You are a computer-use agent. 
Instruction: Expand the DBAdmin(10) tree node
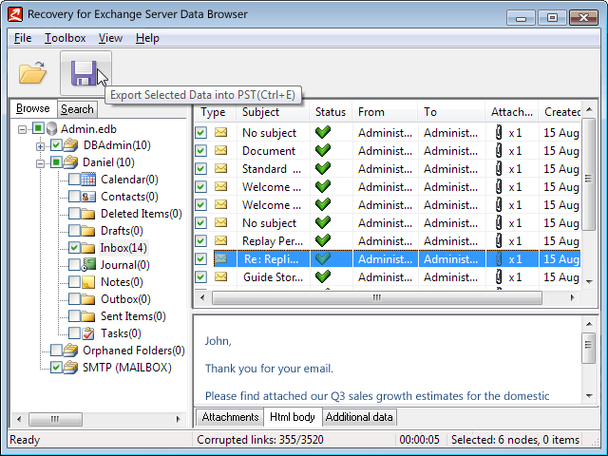(x=40, y=146)
